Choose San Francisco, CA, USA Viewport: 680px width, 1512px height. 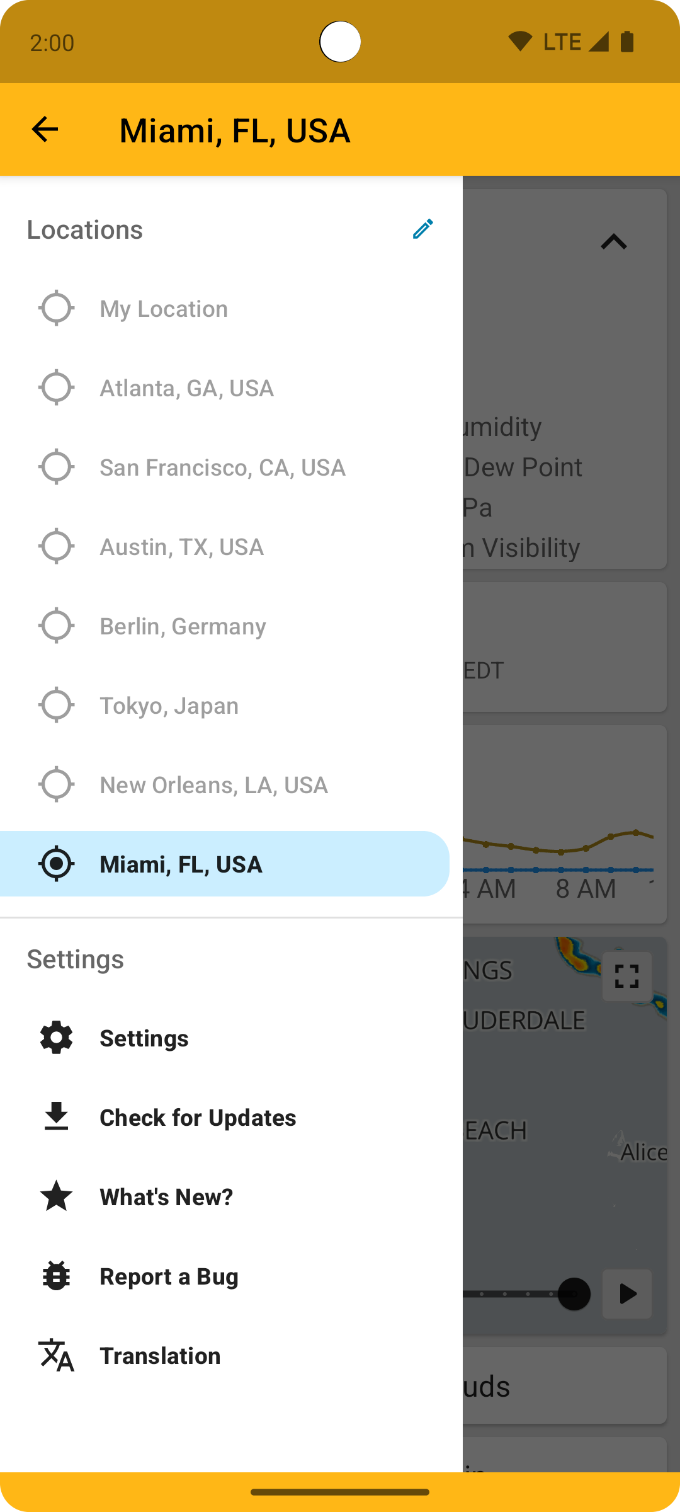[222, 467]
